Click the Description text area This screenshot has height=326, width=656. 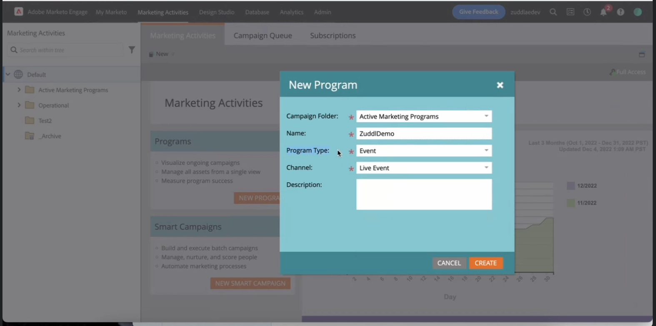pyautogui.click(x=424, y=194)
